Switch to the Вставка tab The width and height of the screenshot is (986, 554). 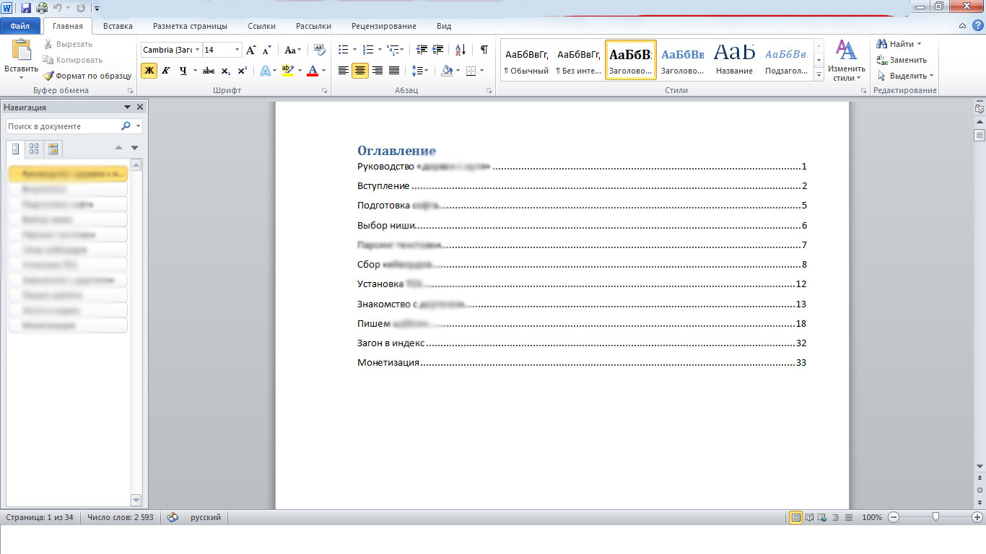click(118, 26)
